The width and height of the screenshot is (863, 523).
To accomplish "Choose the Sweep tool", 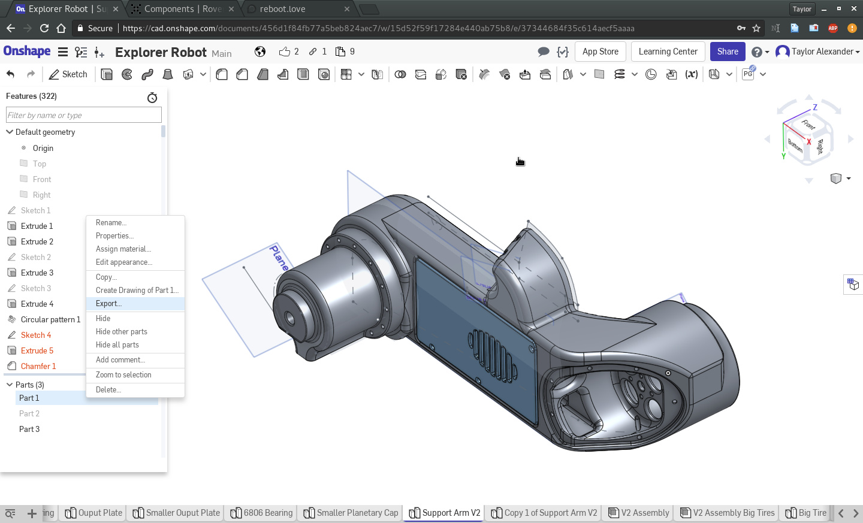I will coord(147,74).
